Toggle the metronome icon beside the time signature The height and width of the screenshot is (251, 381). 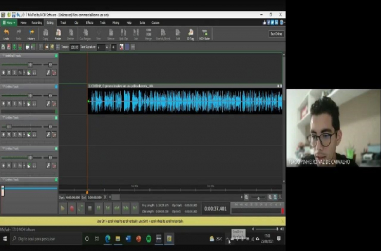pyautogui.click(x=121, y=47)
